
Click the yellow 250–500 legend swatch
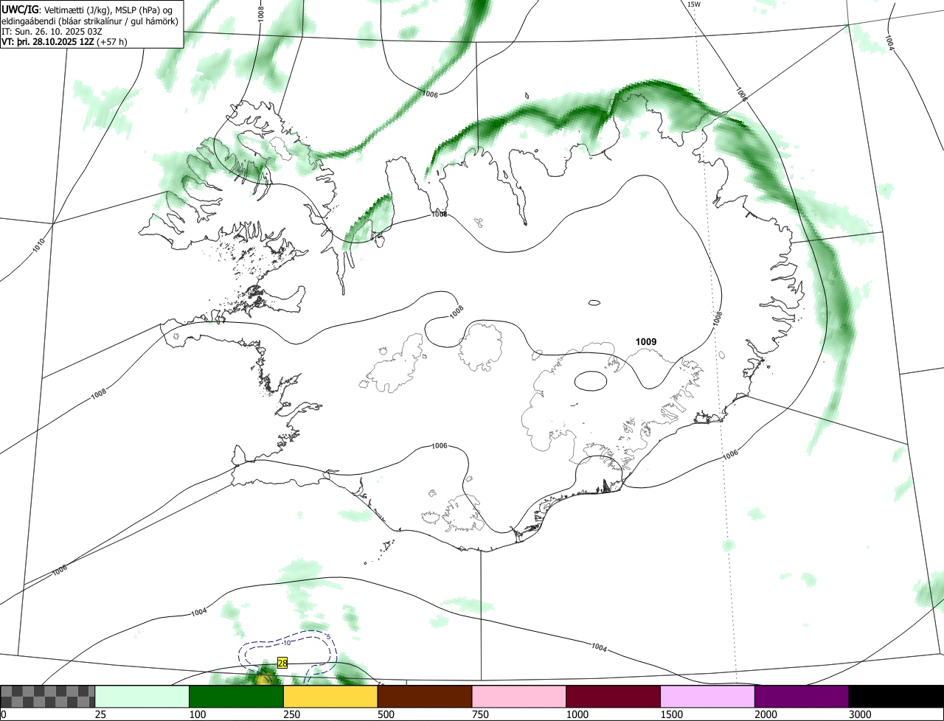pyautogui.click(x=331, y=696)
